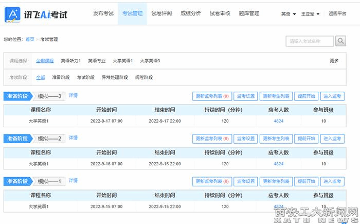360x224 pixels.
Task: Click 提前开始 for exam 模拟——2
Action: click(307, 139)
